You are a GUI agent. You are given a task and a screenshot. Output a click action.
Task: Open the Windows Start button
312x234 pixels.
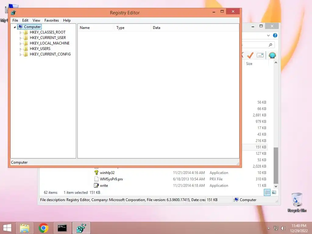[x=7, y=228]
